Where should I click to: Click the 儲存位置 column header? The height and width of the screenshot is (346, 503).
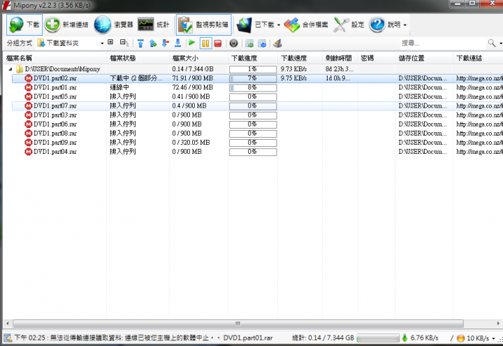424,58
